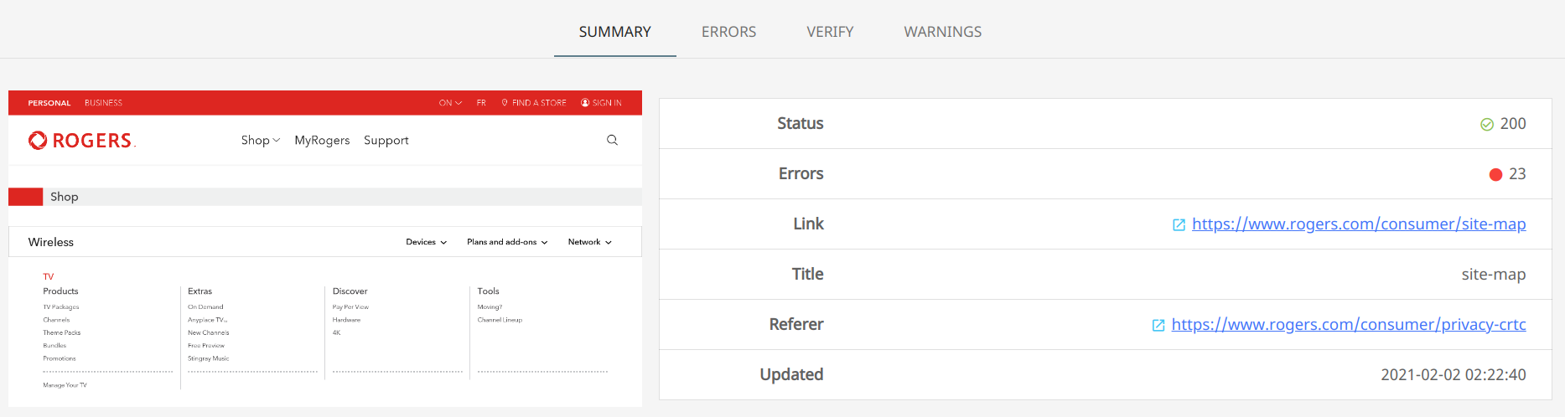This screenshot has height=417, width=1565.
Task: Click the Rogers logo in preview
Action: pos(82,140)
